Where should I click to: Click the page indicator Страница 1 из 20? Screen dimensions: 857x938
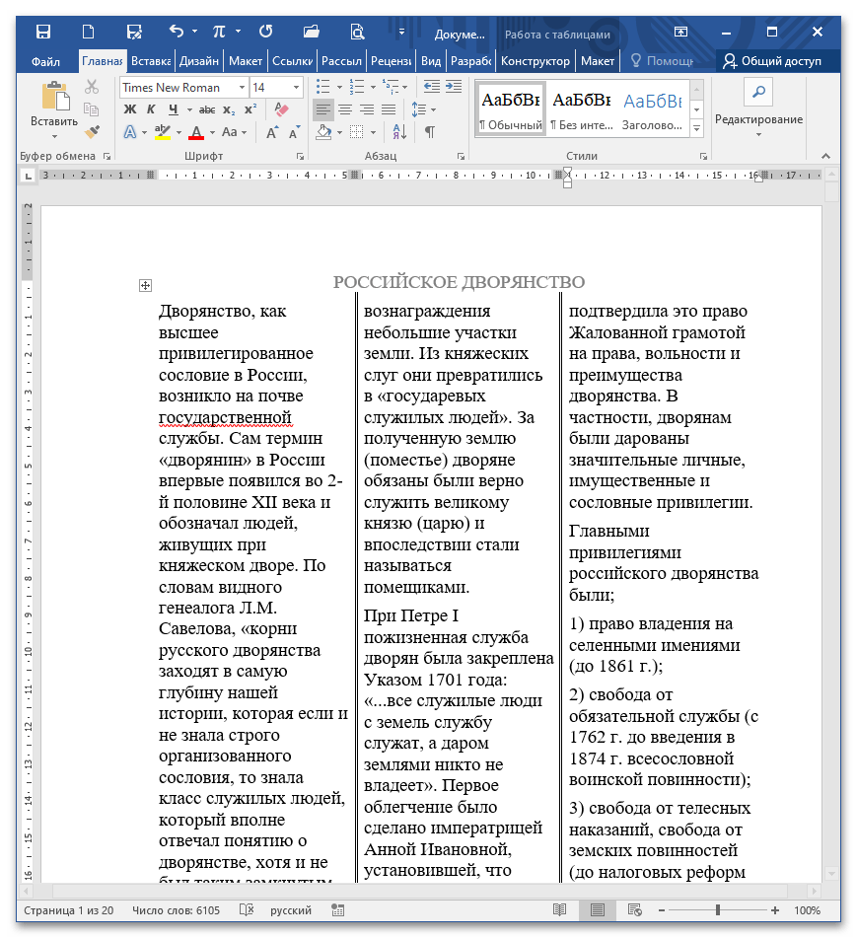68,909
